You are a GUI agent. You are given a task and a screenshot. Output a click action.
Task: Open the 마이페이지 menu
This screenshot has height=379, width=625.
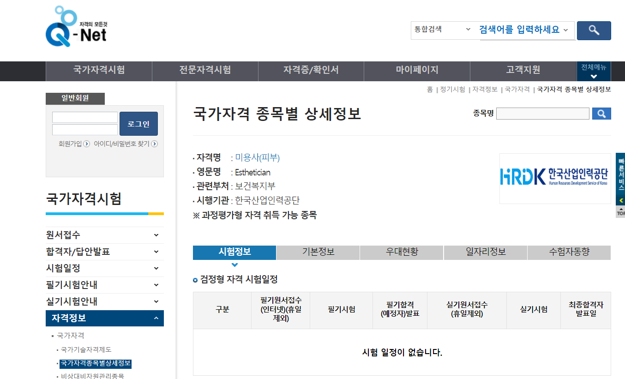(416, 71)
